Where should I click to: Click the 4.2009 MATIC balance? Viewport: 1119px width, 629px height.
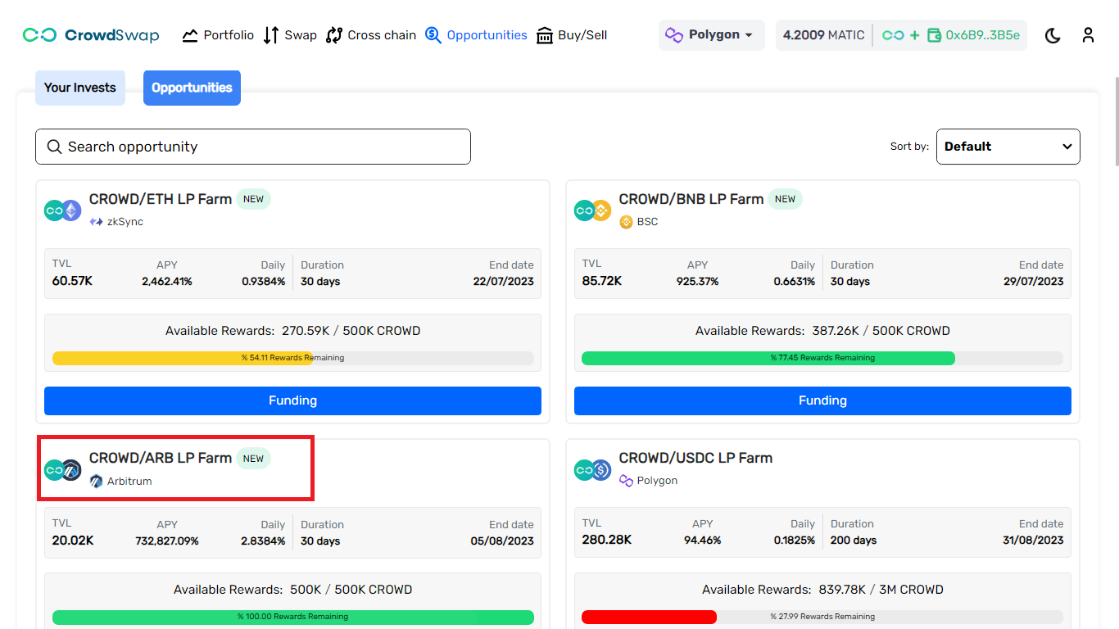click(823, 35)
